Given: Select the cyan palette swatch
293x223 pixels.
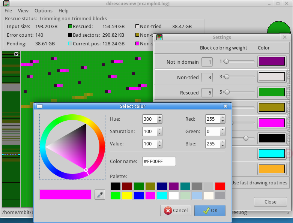Looking at the screenshot, I should click(162, 196).
